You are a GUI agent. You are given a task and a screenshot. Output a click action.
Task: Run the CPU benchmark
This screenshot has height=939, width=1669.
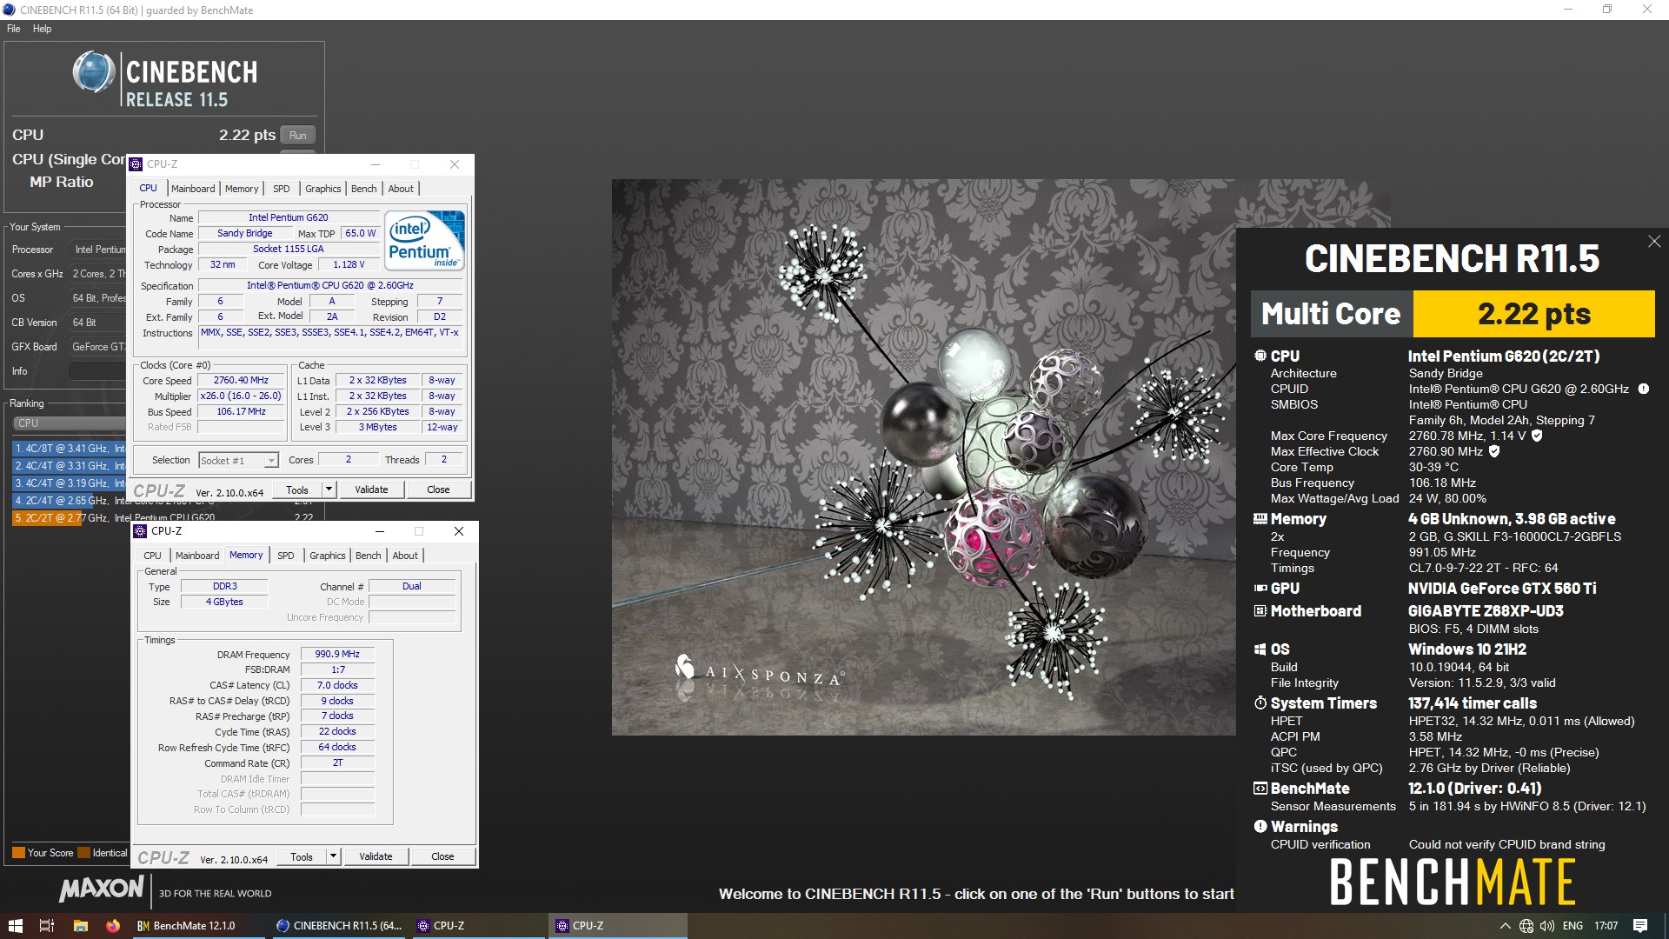click(x=298, y=136)
